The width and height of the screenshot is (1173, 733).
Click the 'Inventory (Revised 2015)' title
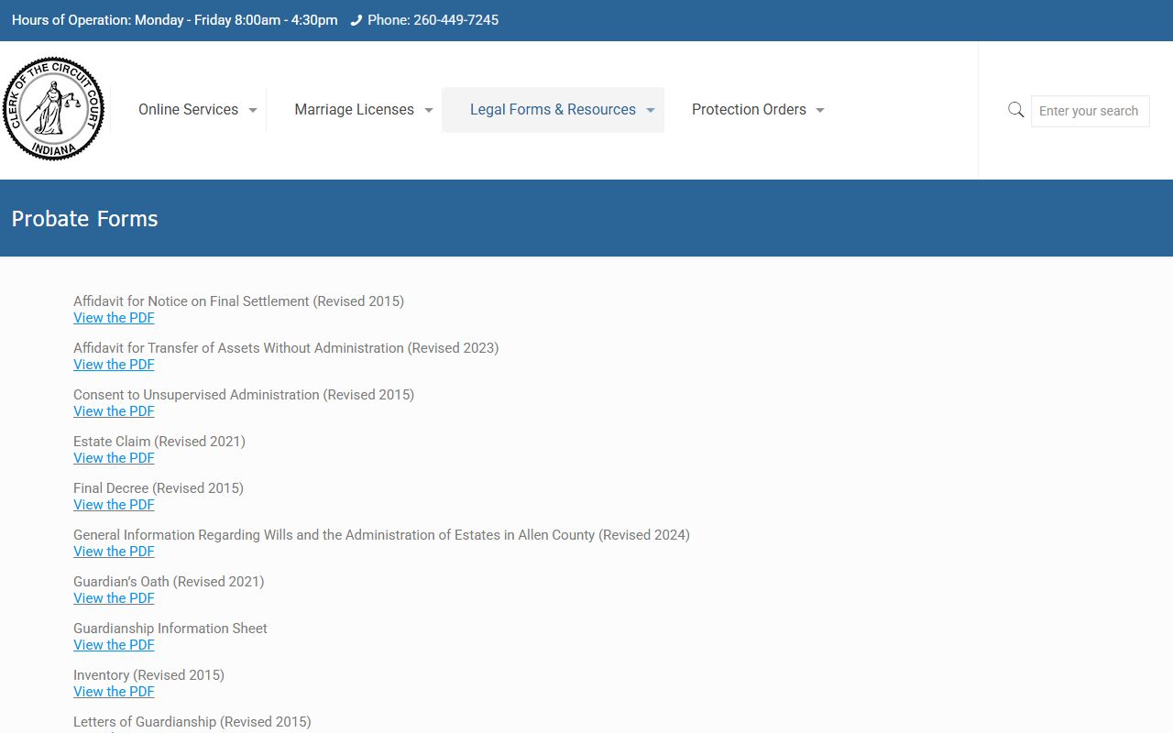tap(148, 675)
